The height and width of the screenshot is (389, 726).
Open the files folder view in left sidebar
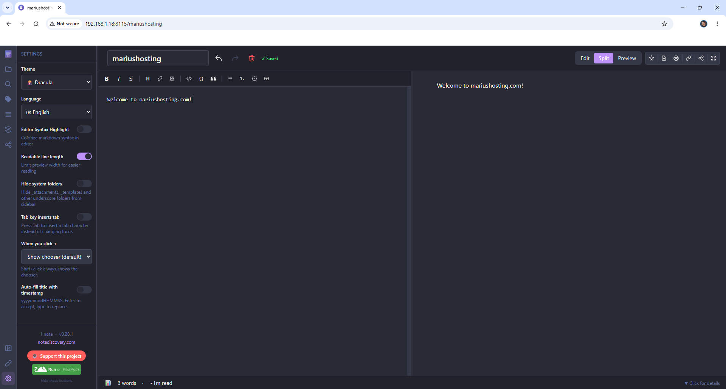pos(8,69)
